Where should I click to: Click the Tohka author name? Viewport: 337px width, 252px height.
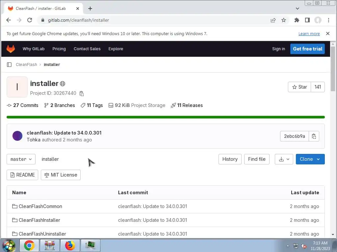pyautogui.click(x=34, y=140)
